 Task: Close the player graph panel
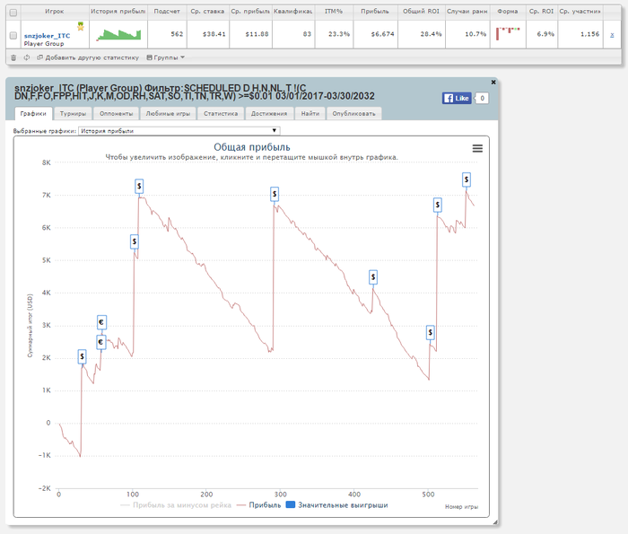pos(493,83)
